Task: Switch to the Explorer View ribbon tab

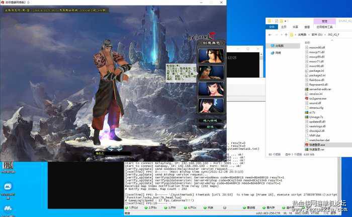Action: [x=307, y=27]
